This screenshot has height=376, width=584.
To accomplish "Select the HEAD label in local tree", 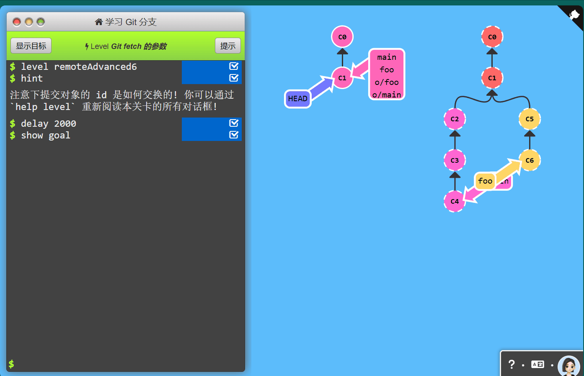I will 297,99.
